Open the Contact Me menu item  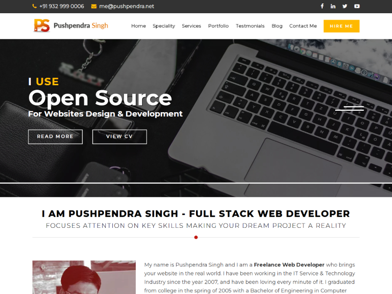pos(303,26)
